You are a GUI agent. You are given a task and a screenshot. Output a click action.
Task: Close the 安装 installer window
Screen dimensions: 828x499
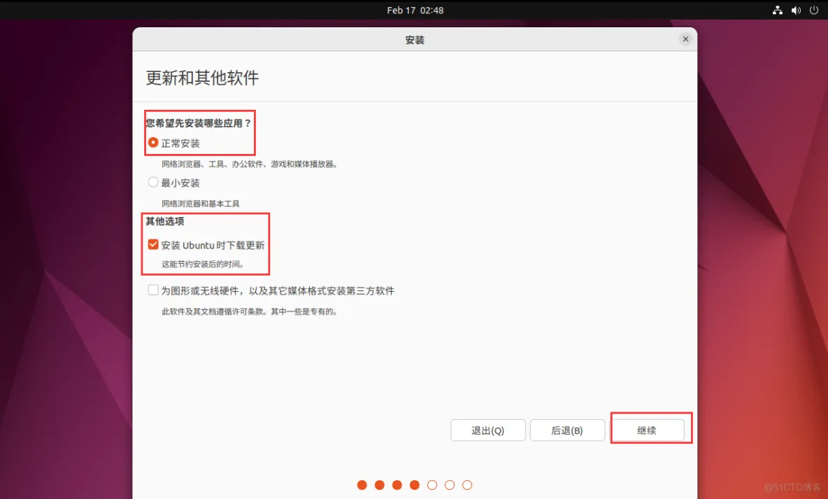(x=685, y=39)
